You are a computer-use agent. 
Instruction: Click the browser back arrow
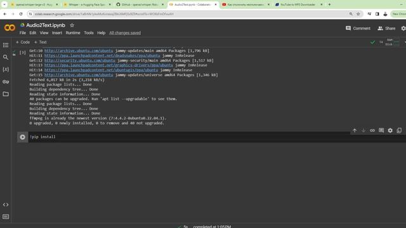pos(5,14)
